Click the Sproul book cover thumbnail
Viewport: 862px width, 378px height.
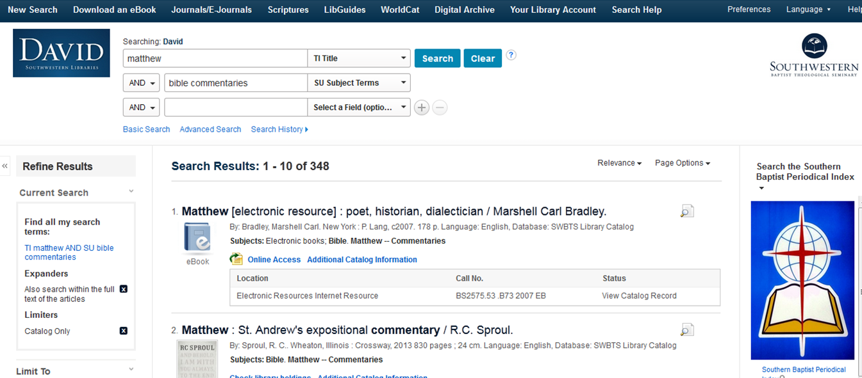[x=197, y=359]
